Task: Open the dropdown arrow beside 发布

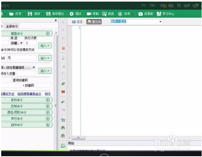Action: pyautogui.click(x=133, y=14)
